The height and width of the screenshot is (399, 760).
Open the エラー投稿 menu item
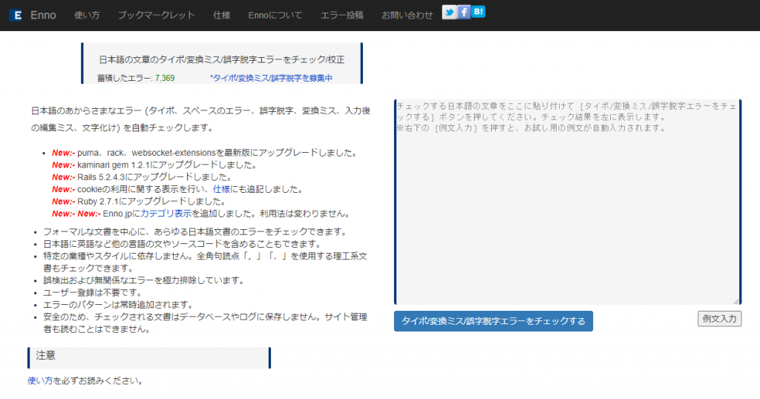[x=341, y=15]
